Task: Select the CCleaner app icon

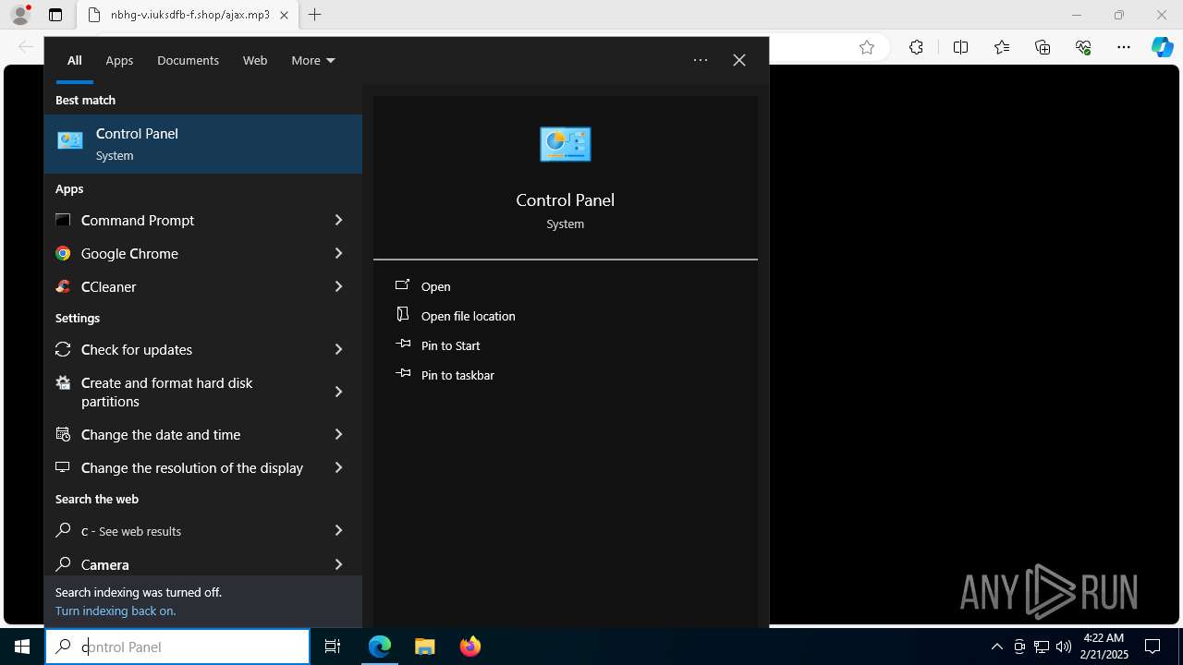Action: coord(63,286)
